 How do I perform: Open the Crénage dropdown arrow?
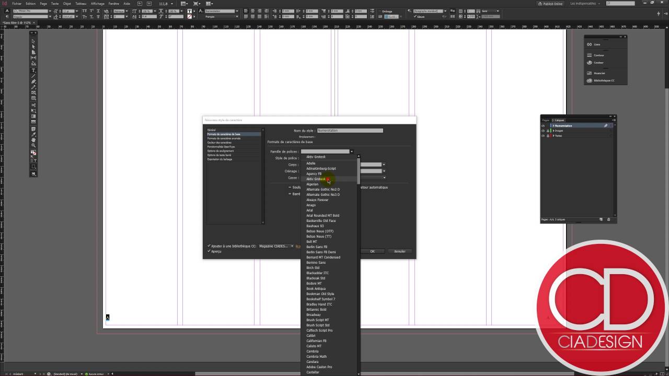(x=384, y=171)
